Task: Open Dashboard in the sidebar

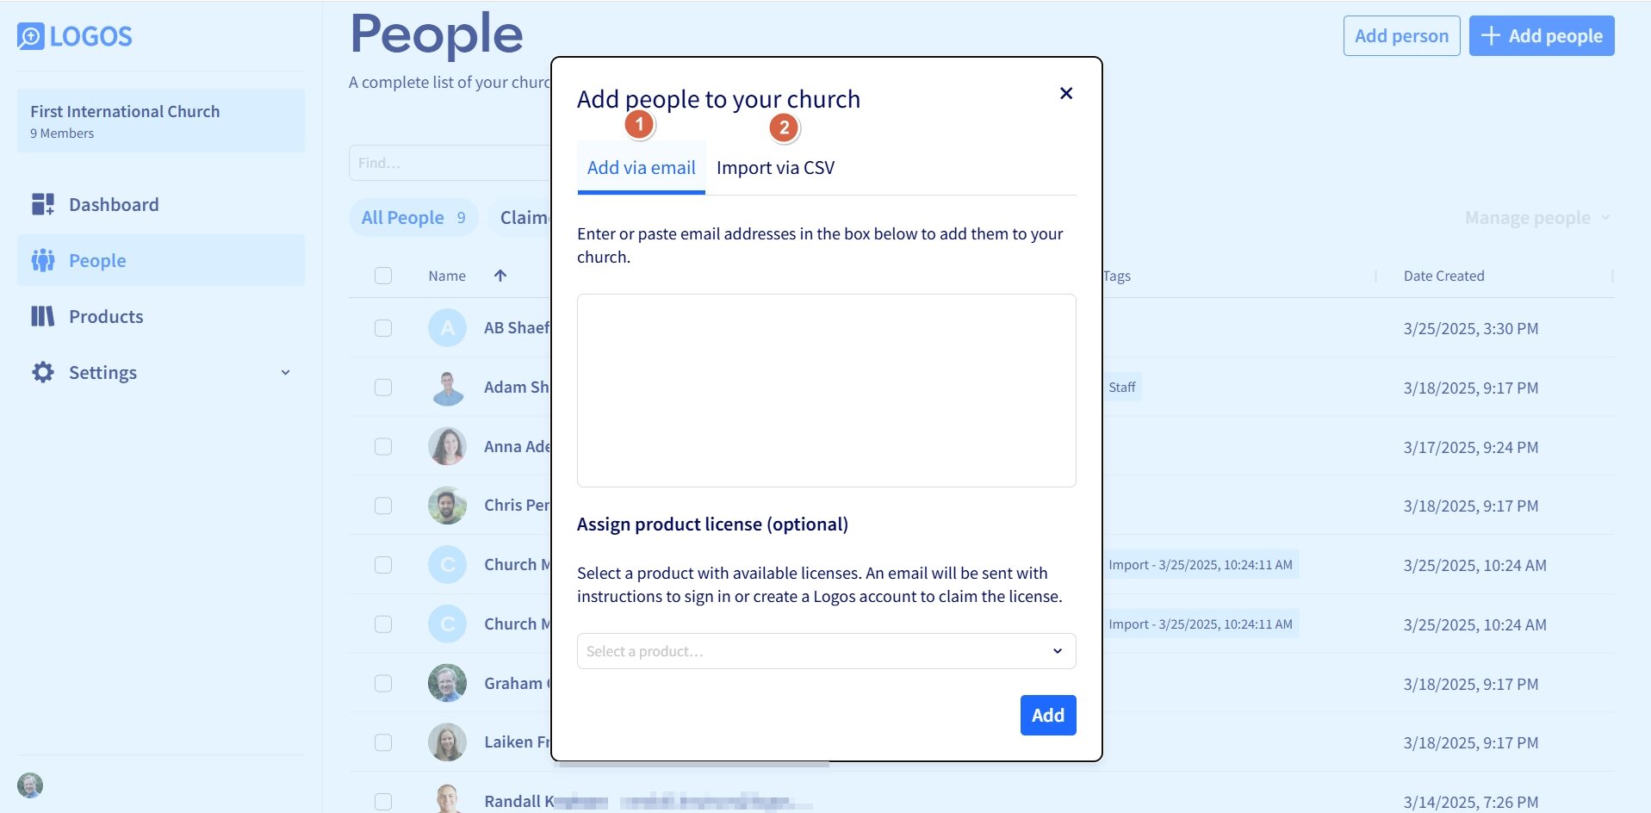Action: (161, 204)
